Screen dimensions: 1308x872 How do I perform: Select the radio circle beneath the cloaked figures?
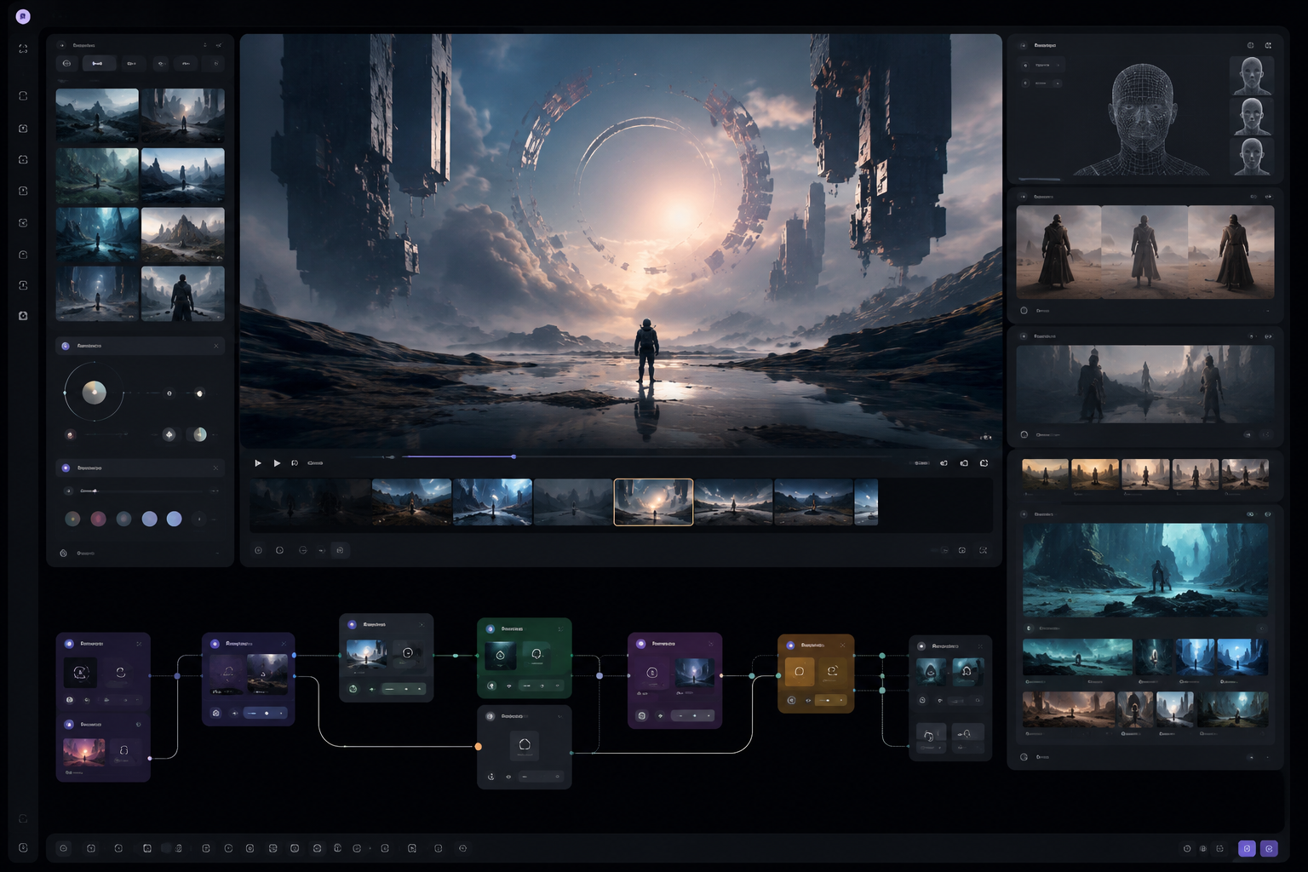coord(1024,311)
